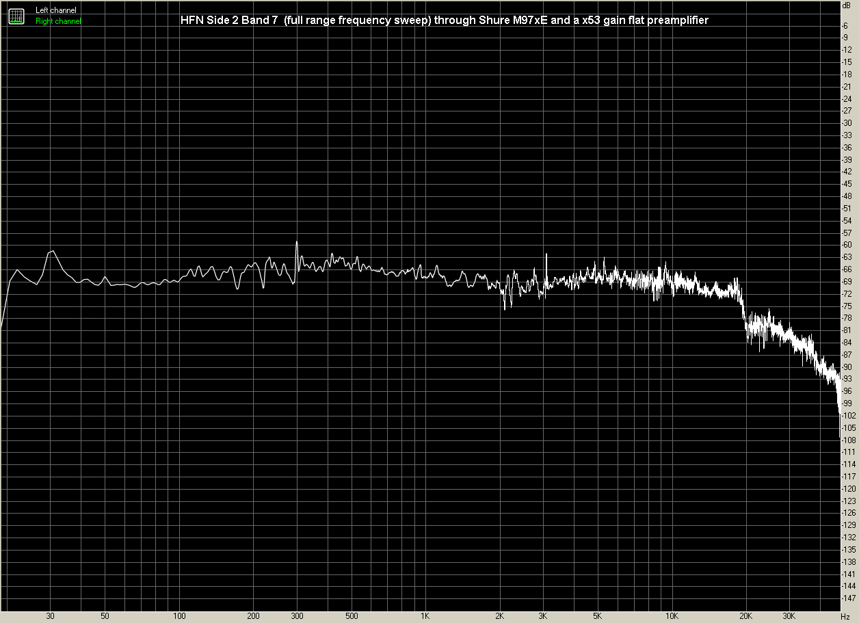The height and width of the screenshot is (623, 859).
Task: Select the green "Right channel" legend label
Action: [x=58, y=22]
